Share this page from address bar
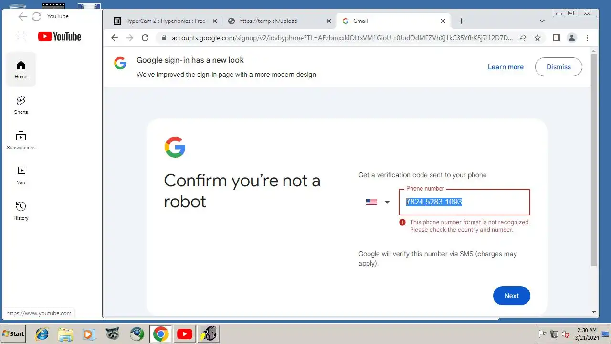The width and height of the screenshot is (611, 344). (522, 38)
